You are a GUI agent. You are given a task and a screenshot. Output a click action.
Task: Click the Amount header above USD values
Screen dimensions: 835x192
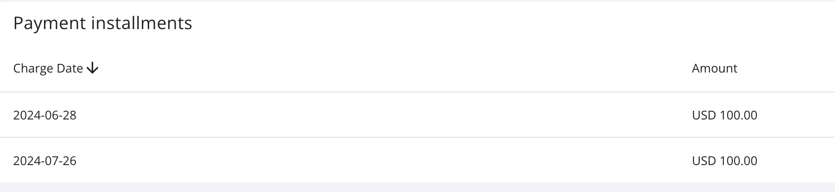(715, 68)
